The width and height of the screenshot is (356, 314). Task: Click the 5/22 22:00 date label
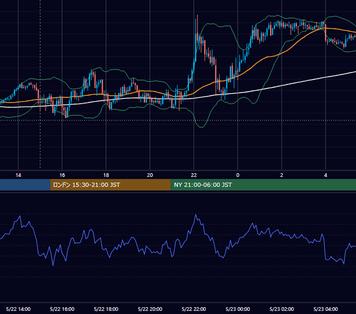[x=194, y=309]
